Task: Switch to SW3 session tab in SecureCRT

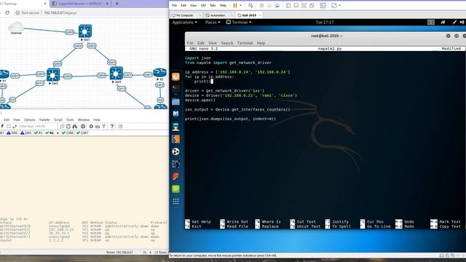Action: click(x=26, y=132)
